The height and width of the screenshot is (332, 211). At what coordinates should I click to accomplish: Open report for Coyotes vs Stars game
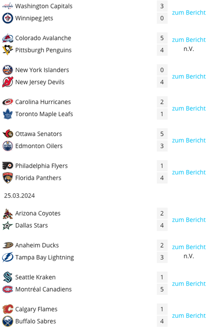189,220
